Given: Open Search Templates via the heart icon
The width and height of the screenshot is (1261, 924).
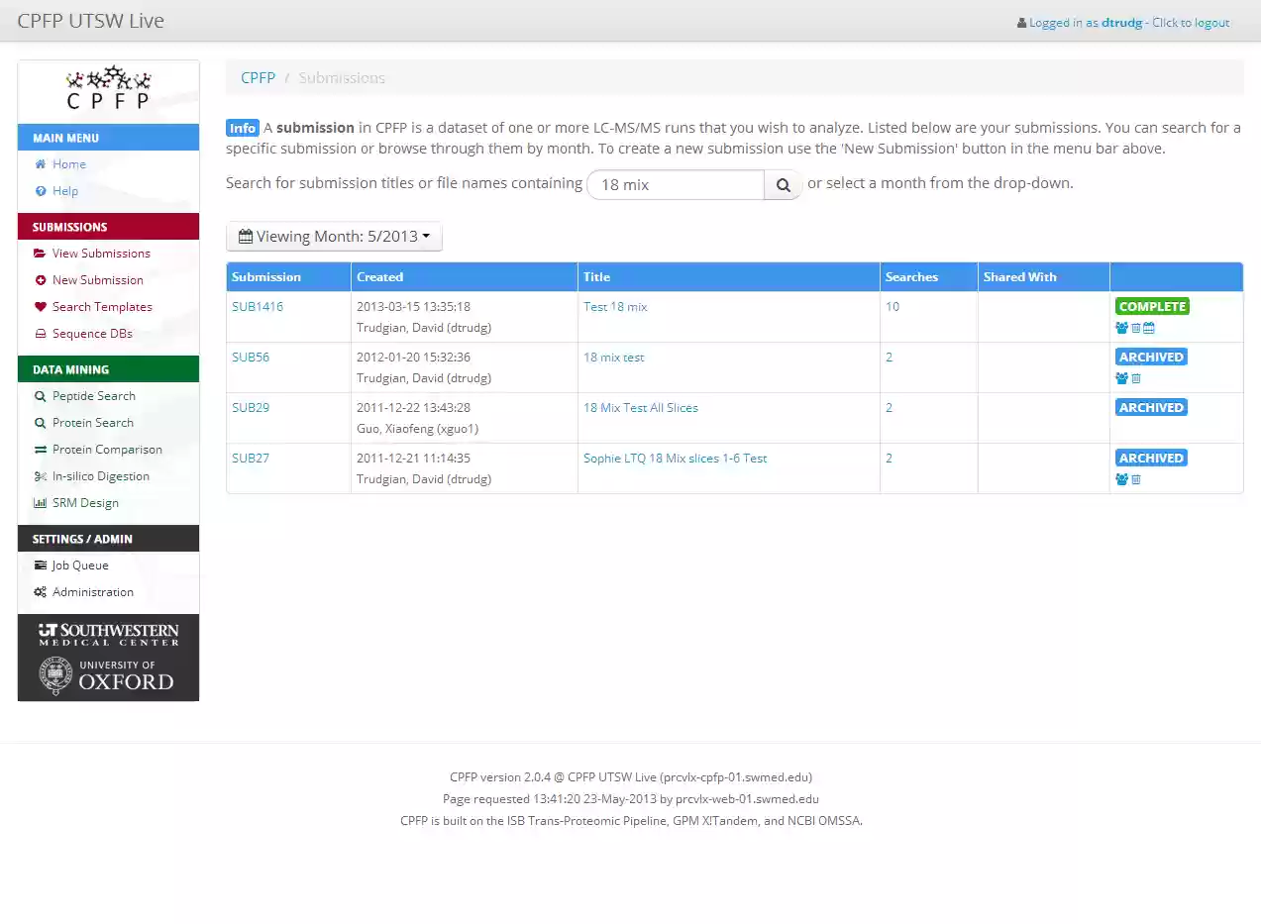Looking at the screenshot, I should (x=40, y=306).
